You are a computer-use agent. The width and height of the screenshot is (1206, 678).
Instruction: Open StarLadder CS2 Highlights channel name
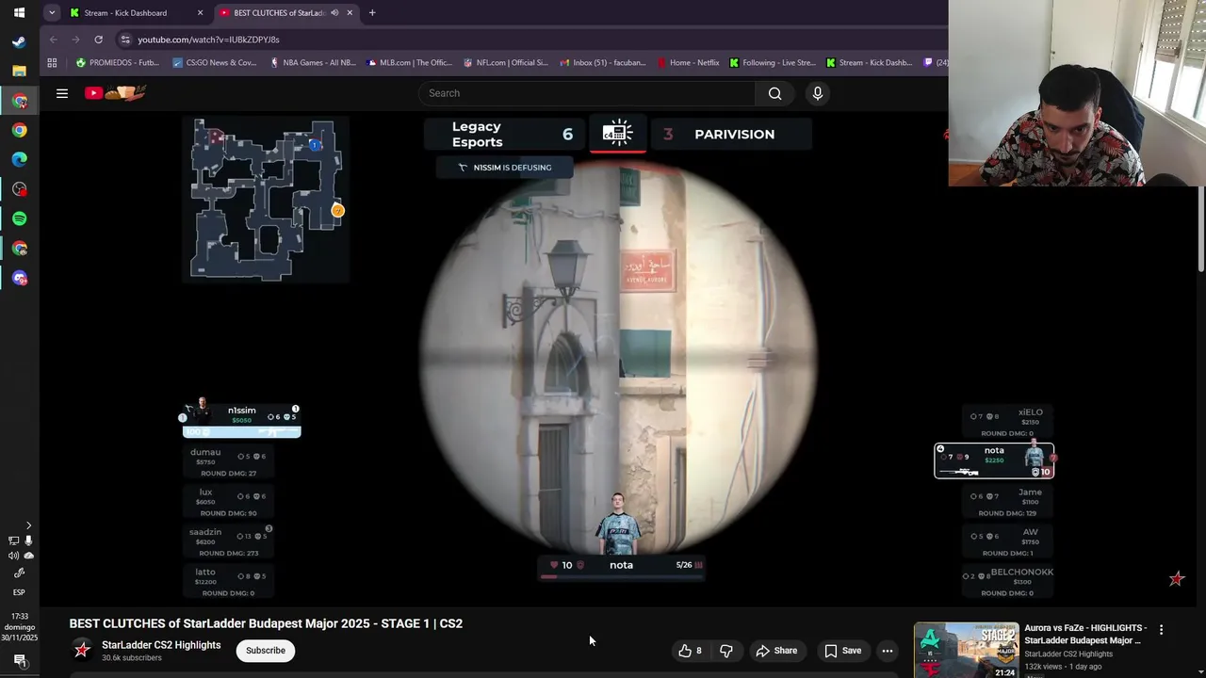tap(161, 645)
